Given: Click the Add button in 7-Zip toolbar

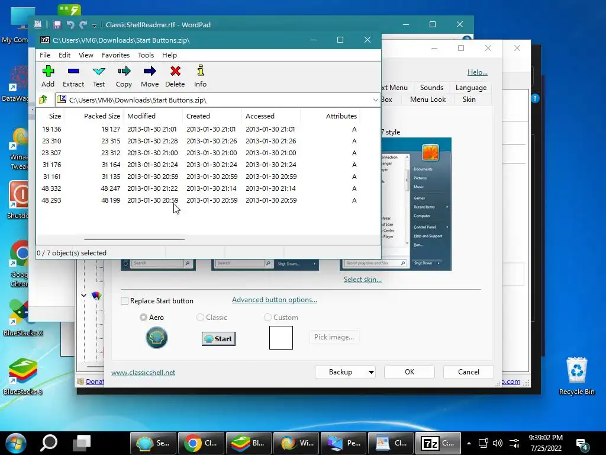Looking at the screenshot, I should pos(48,76).
